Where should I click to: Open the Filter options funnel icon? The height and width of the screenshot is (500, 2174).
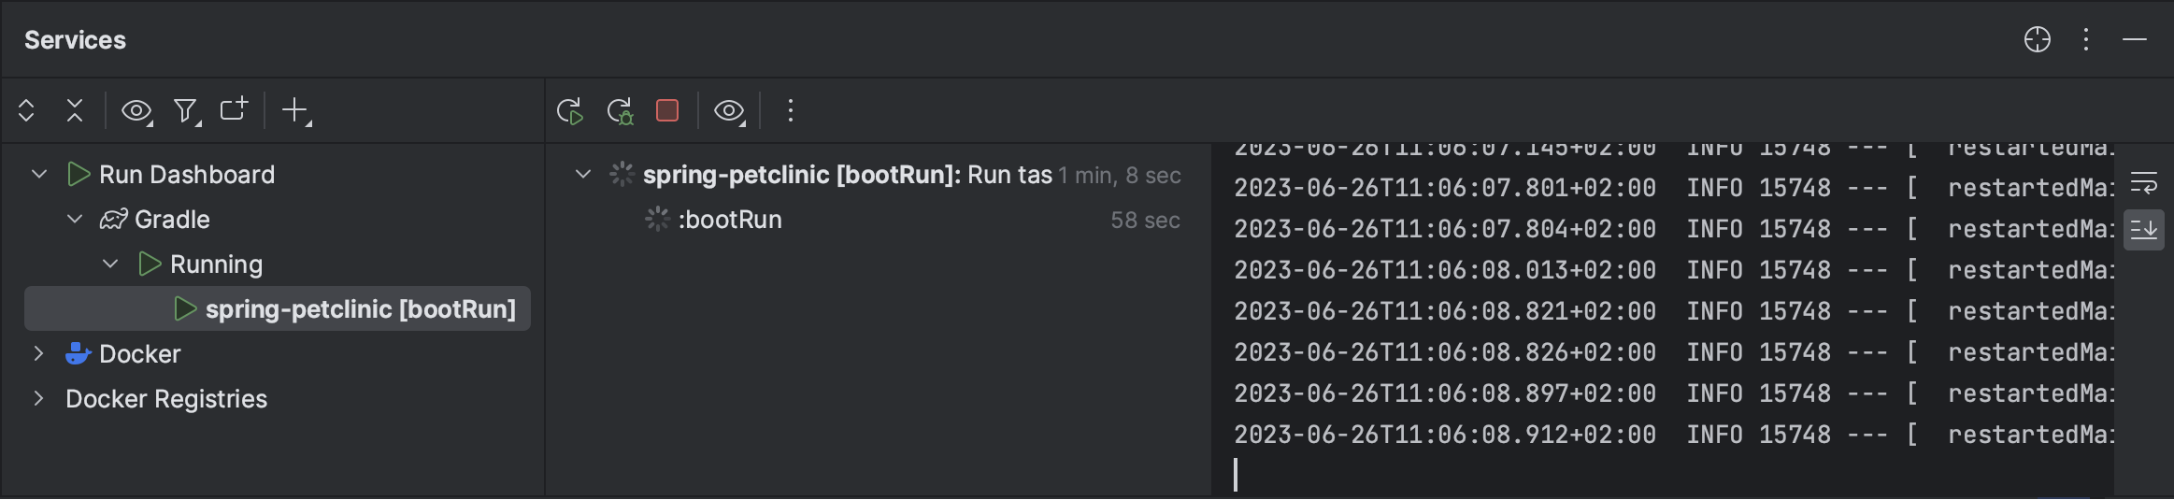coord(186,111)
